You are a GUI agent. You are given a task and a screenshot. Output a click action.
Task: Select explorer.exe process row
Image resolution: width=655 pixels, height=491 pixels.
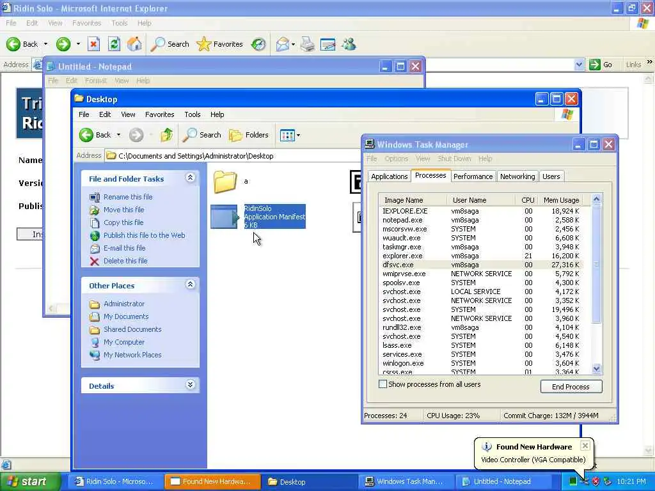coord(481,256)
